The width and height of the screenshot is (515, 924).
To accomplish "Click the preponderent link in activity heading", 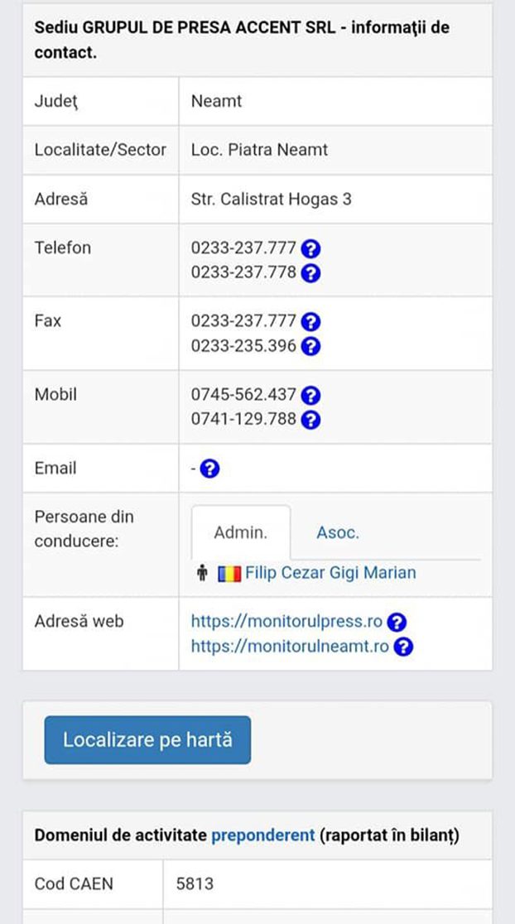I will 263,835.
